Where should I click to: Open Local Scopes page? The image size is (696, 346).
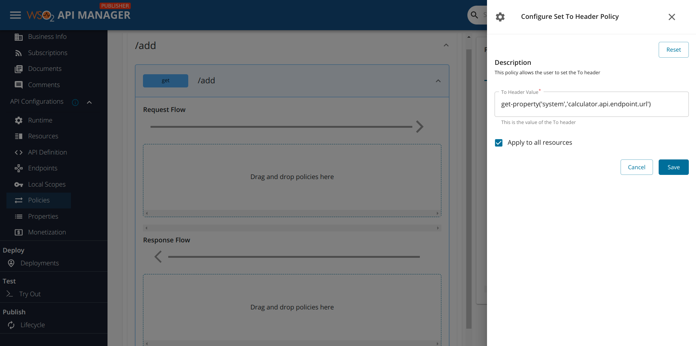click(x=47, y=184)
